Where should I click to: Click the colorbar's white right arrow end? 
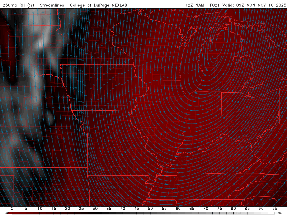point(278,213)
